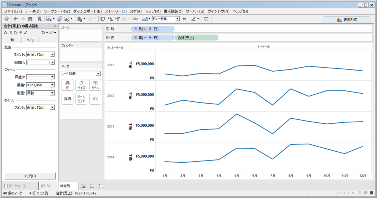The image size is (377, 198).
Task: Click the ツールヒント marks card button
Action: pos(81,99)
